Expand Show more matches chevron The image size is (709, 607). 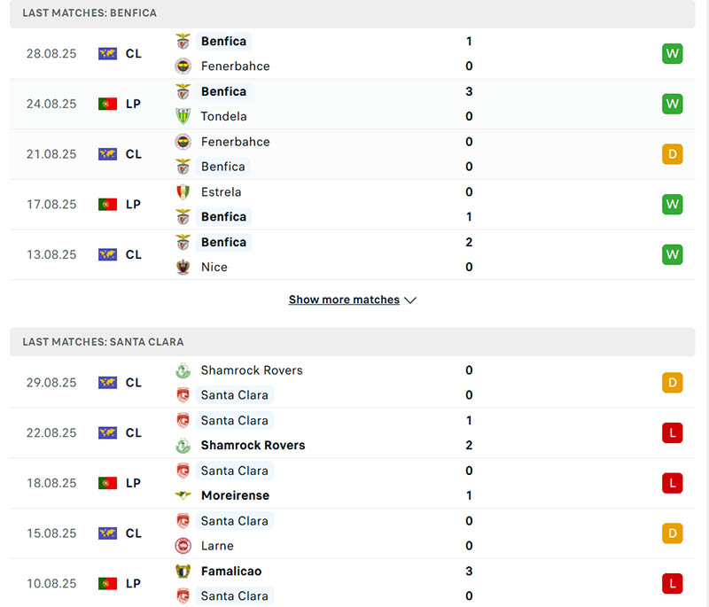coord(410,300)
